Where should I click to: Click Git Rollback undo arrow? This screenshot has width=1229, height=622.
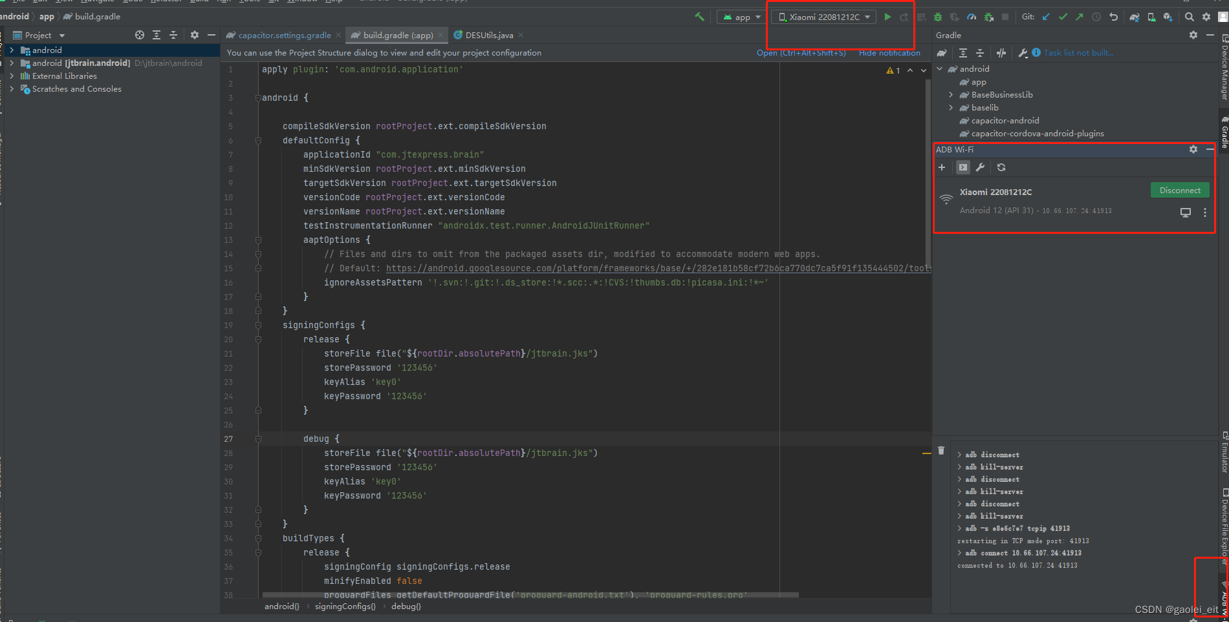pyautogui.click(x=1113, y=17)
